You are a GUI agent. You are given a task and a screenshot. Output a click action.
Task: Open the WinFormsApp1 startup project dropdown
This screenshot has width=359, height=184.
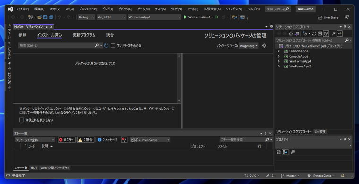click(x=154, y=17)
